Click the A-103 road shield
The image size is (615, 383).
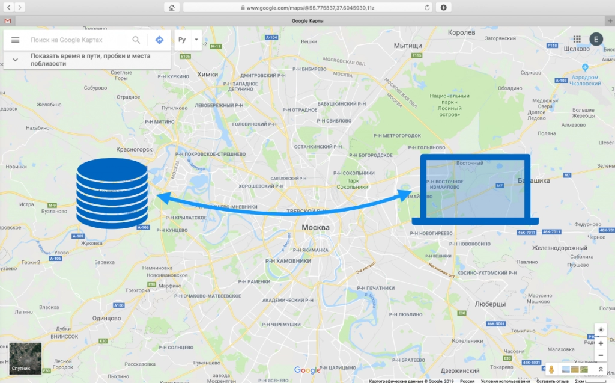tap(561, 80)
